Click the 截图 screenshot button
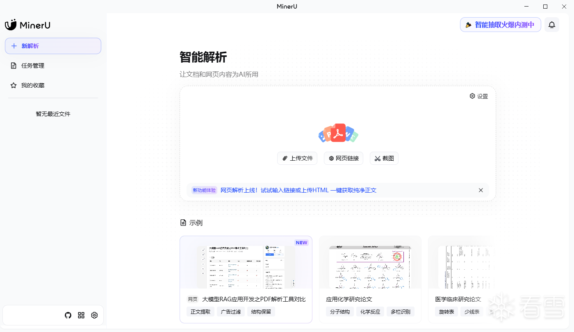The height and width of the screenshot is (332, 574). click(x=384, y=158)
